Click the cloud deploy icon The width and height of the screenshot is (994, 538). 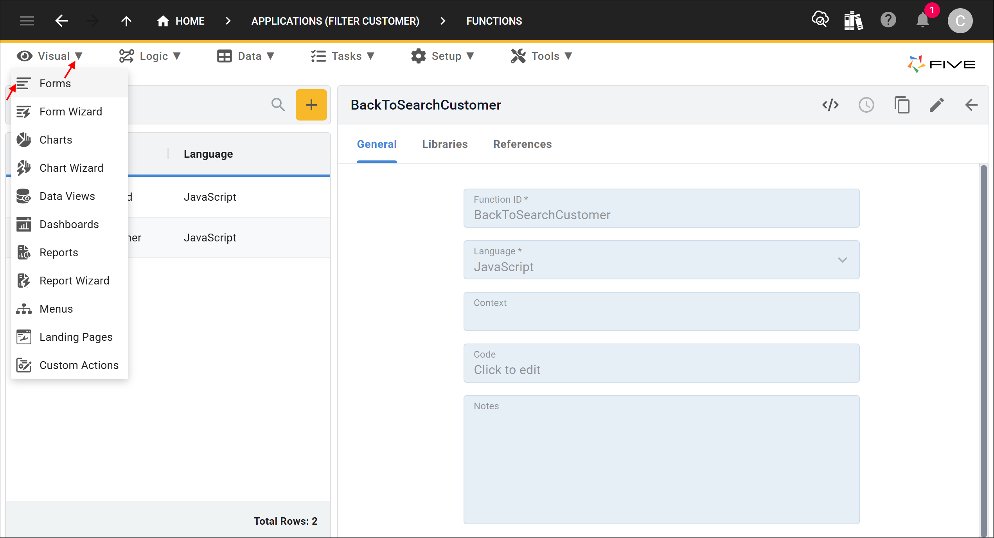(x=820, y=20)
